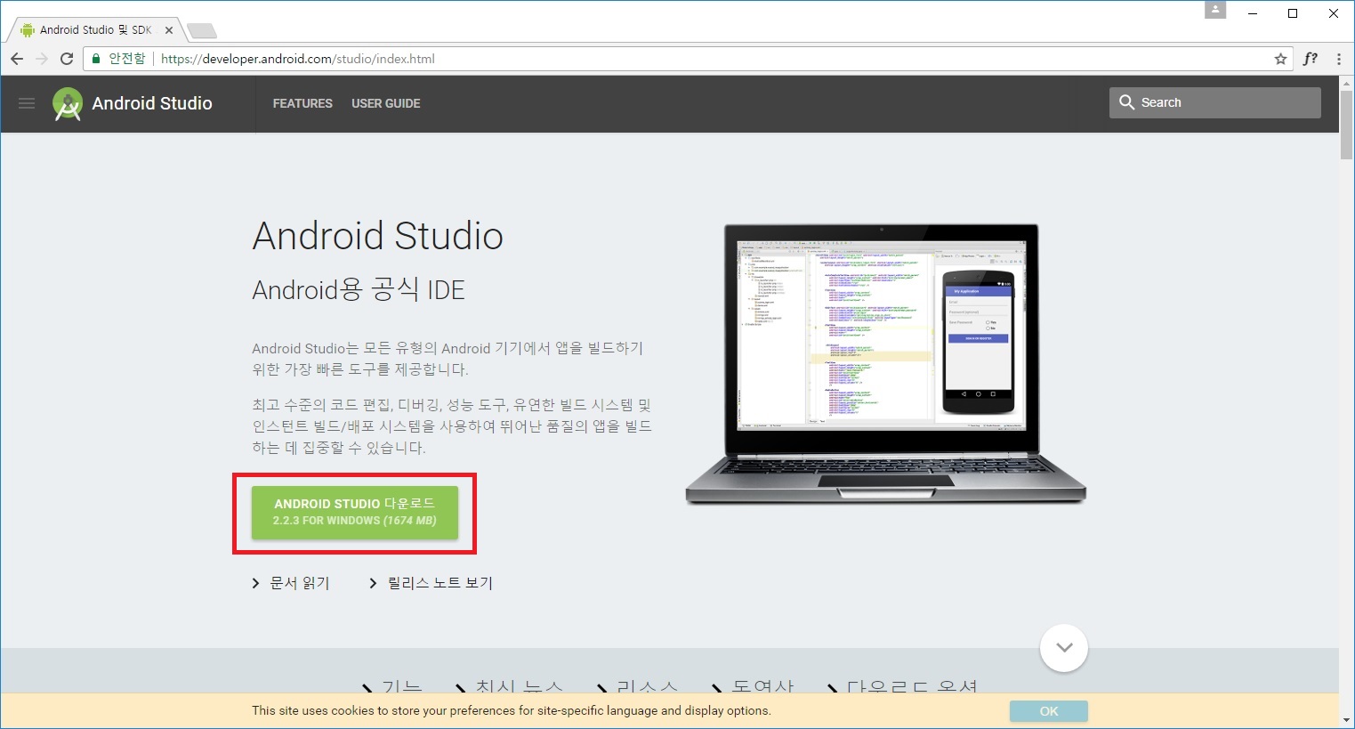Screen dimensions: 1355x729
Task: Reload the page with refresh icon
Action: pos(67,59)
